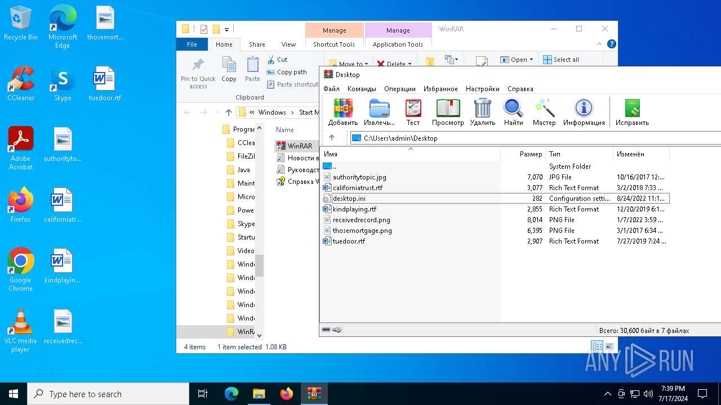The width and height of the screenshot is (721, 405).
Task: Click the Windows Start button
Action: click(x=14, y=394)
